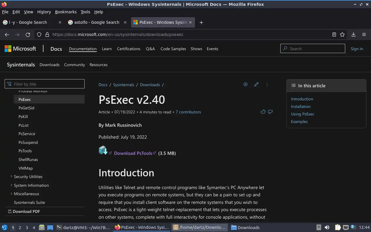
Task: Jump to Installation in article contents
Action: [301, 106]
